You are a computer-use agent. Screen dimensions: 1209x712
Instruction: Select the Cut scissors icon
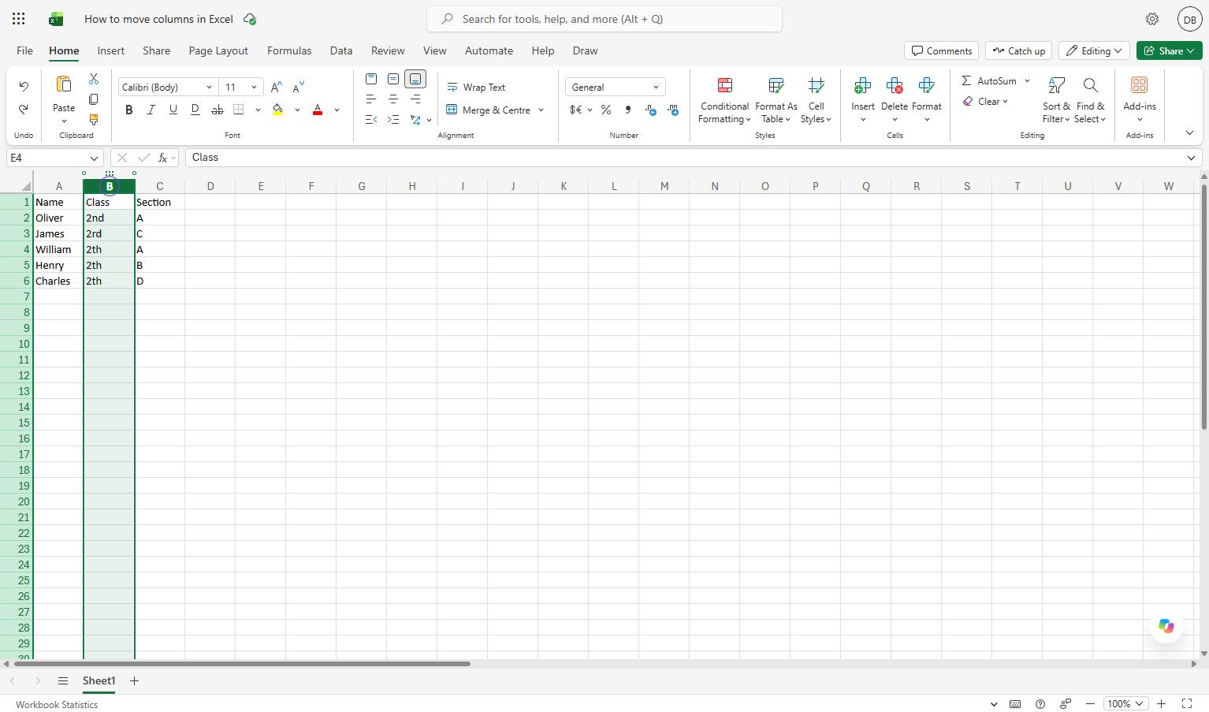click(x=94, y=79)
